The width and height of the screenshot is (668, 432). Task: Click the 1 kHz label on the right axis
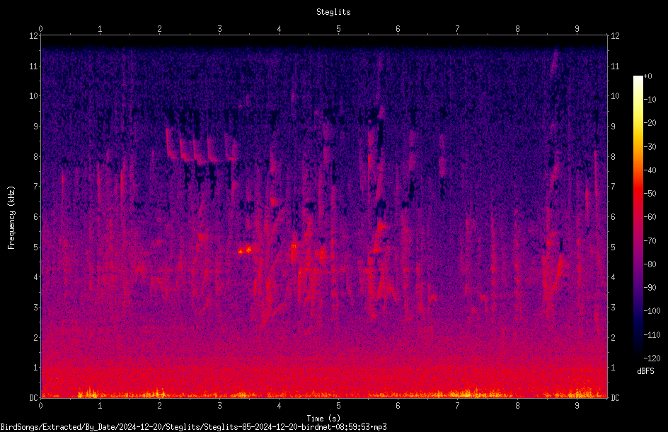click(x=613, y=368)
